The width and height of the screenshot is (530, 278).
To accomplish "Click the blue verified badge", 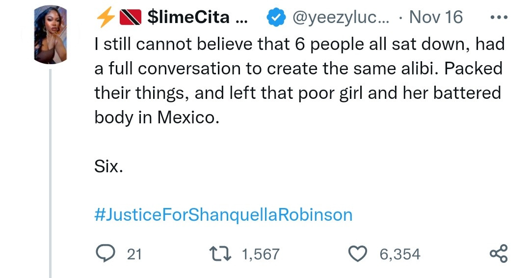I will click(276, 18).
